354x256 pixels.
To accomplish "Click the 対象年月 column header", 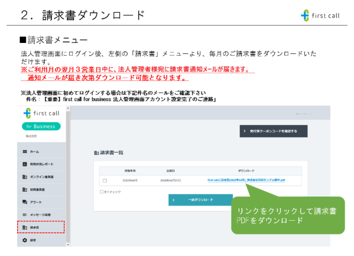I will [x=130, y=171].
